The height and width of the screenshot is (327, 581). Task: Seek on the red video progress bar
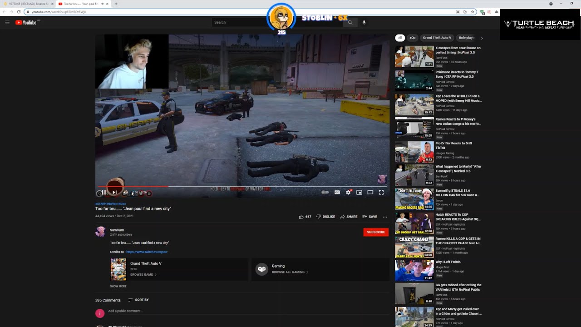(x=242, y=187)
